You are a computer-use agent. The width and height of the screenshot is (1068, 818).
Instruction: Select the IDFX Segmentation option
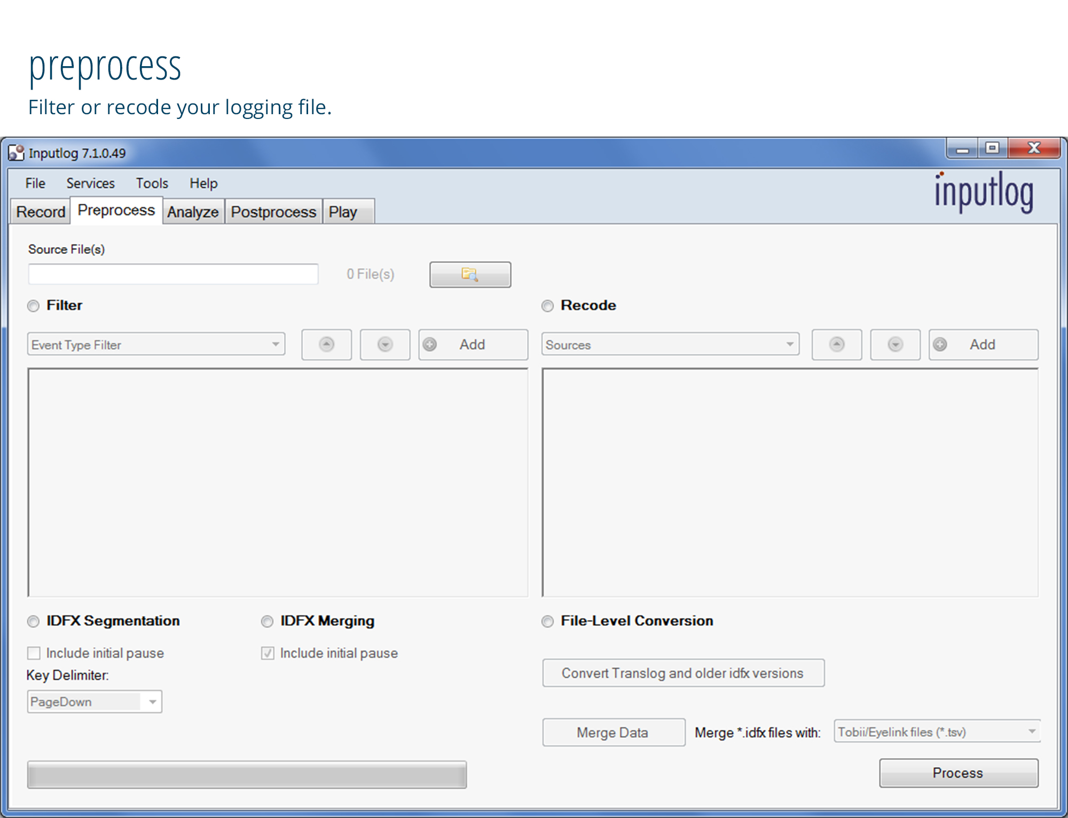click(34, 622)
